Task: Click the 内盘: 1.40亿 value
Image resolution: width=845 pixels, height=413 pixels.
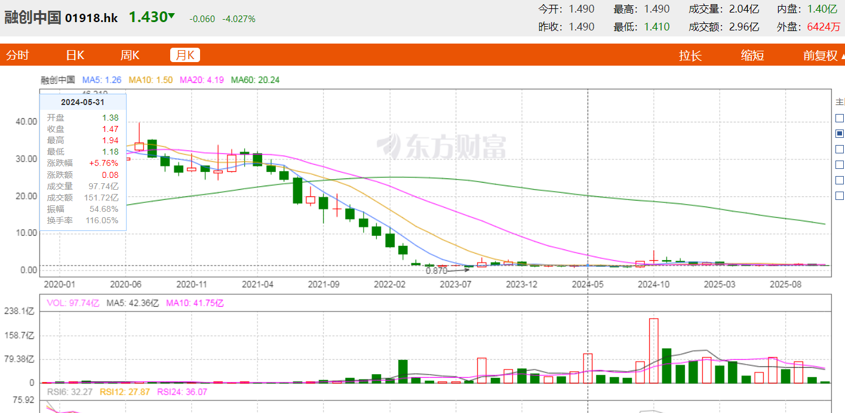Action: (x=807, y=9)
